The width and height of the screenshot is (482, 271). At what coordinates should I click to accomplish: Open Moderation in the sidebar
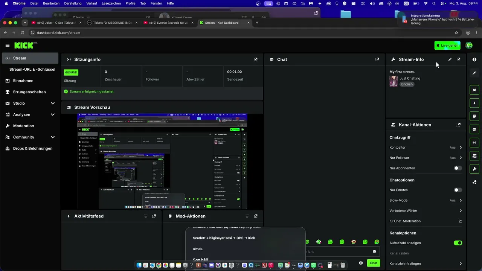click(x=30, y=126)
